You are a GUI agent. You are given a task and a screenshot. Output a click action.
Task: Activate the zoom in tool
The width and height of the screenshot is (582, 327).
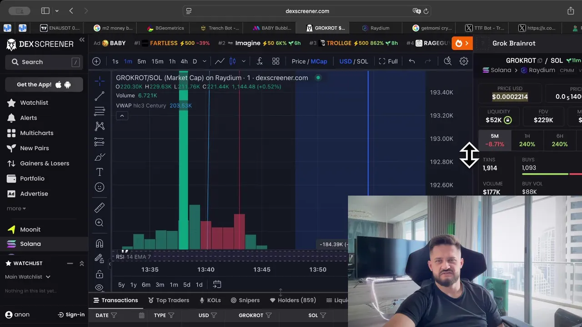point(100,223)
